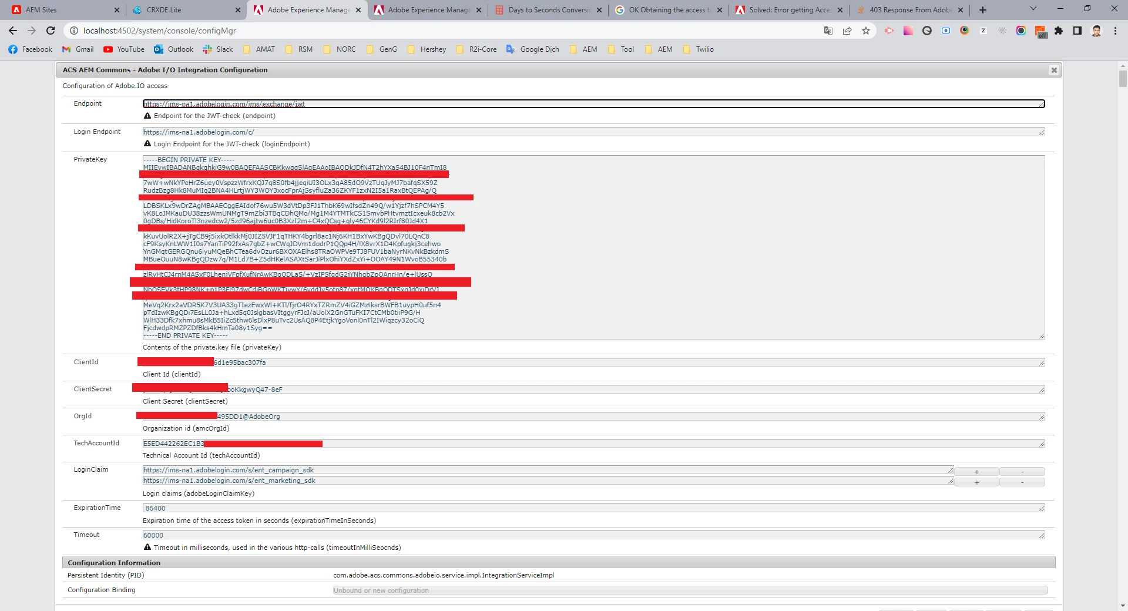This screenshot has height=611, width=1128.
Task: Open the blue screenshot capture extension
Action: pyautogui.click(x=946, y=31)
